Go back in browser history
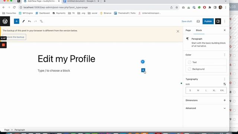Screen dimensions: 238x134 click(x=4, y=7)
